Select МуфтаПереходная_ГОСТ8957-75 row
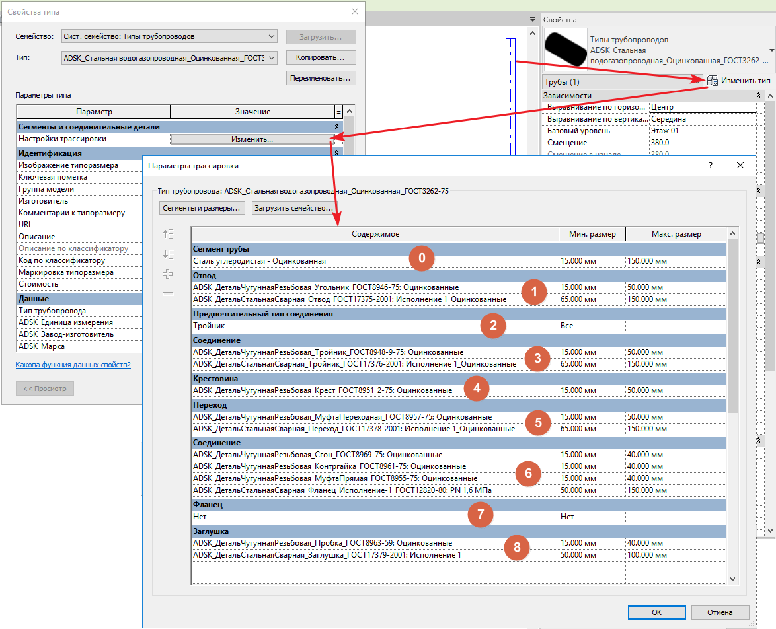776x629 pixels. coord(459,417)
